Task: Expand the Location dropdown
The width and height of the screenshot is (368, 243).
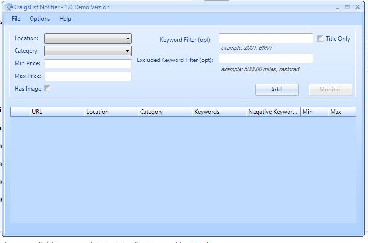Action: pos(88,38)
